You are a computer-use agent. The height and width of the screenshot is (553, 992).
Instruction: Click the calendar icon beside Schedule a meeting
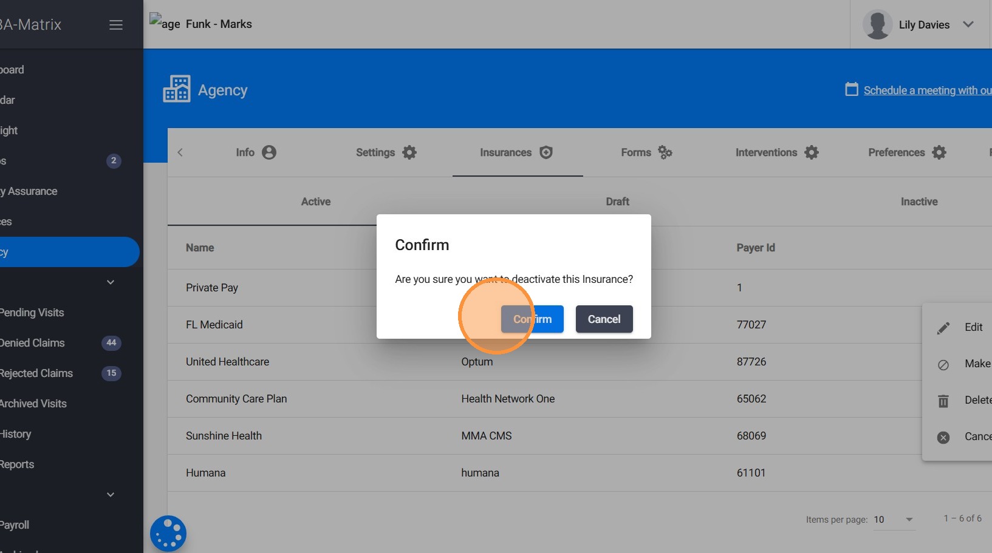pyautogui.click(x=852, y=89)
